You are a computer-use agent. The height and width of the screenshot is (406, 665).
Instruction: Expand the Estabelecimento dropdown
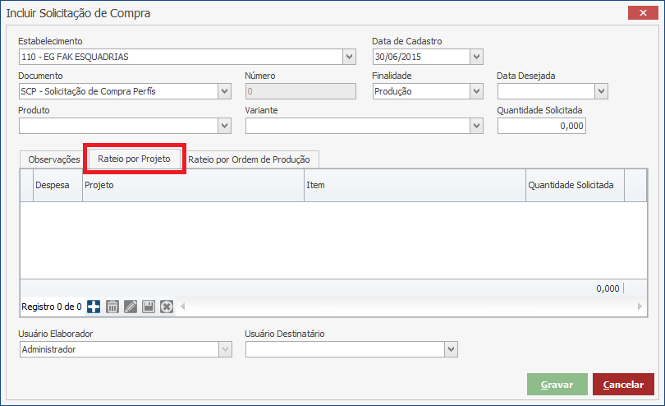coord(350,57)
